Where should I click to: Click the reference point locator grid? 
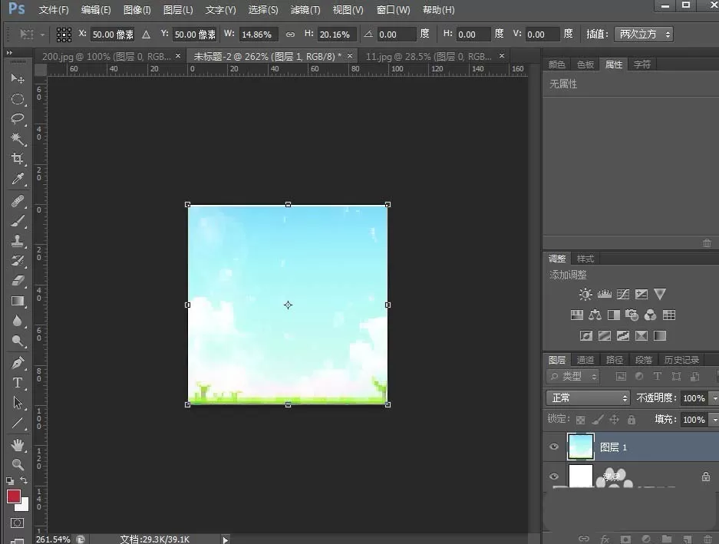point(64,35)
